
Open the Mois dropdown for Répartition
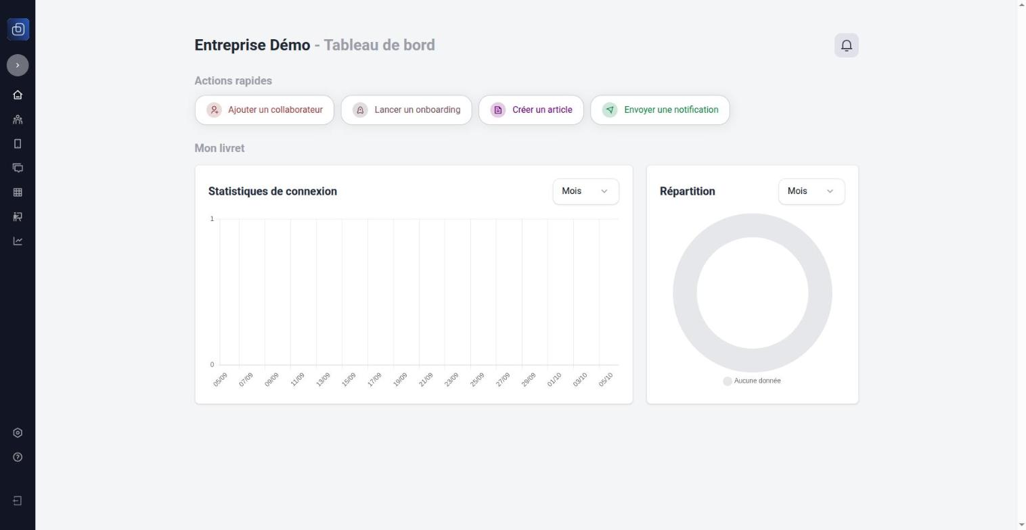pos(811,191)
